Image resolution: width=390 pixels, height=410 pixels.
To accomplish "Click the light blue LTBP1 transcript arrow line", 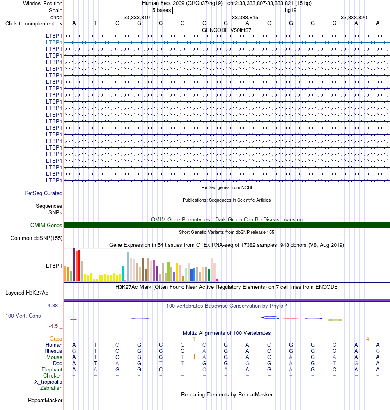I will pos(227,42).
